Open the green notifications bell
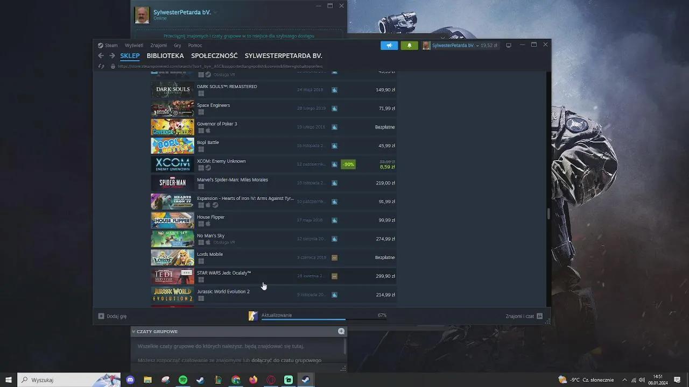Viewport: 689px width, 387px height. coord(409,46)
